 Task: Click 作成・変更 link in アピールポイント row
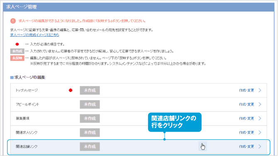point(246,104)
